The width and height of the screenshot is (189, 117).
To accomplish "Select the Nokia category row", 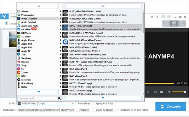I will (x=39, y=87).
